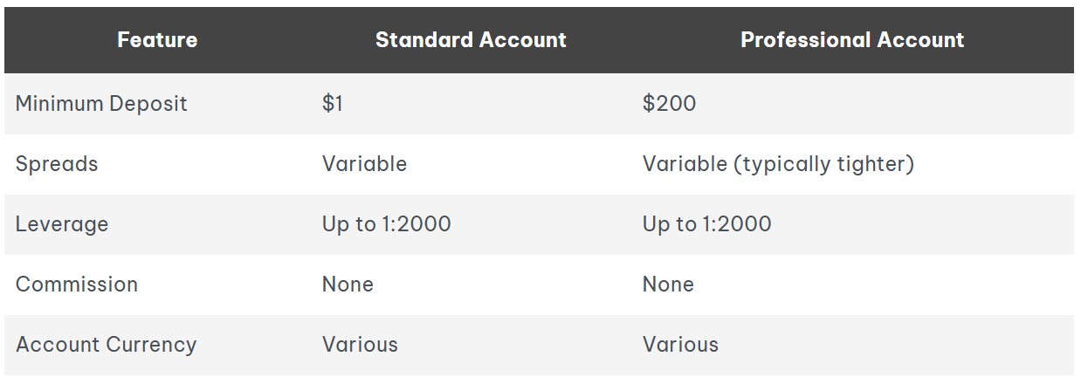Select the Leverage row label
The height and width of the screenshot is (391, 1081).
click(62, 224)
